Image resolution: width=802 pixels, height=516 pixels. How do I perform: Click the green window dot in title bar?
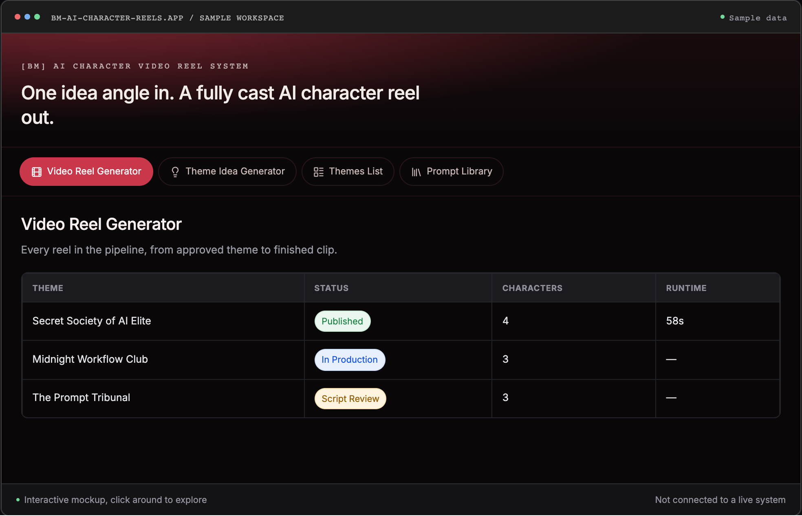coord(37,17)
